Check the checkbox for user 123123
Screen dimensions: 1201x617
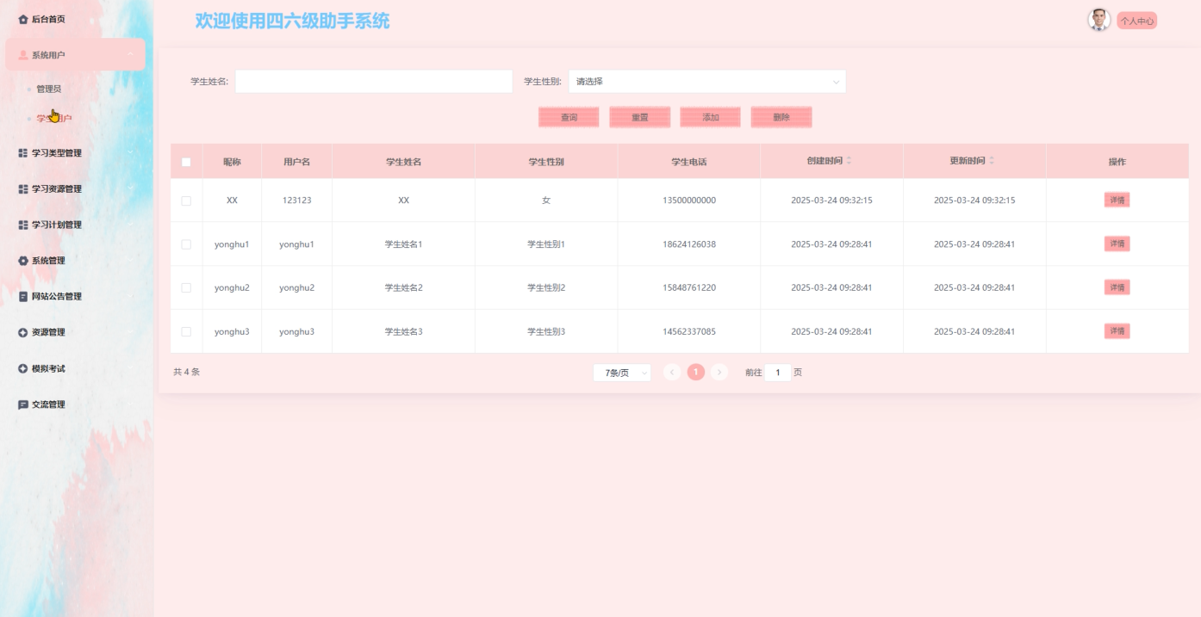pyautogui.click(x=186, y=201)
